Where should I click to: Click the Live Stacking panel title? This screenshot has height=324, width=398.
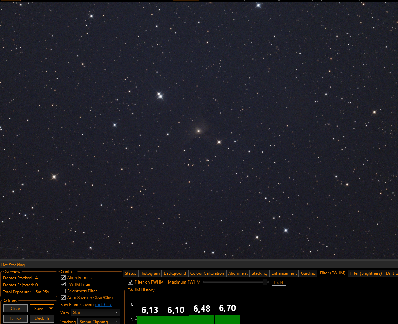13,265
